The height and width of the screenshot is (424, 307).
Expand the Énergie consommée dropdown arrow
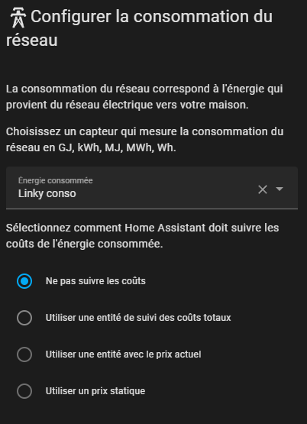(x=280, y=189)
